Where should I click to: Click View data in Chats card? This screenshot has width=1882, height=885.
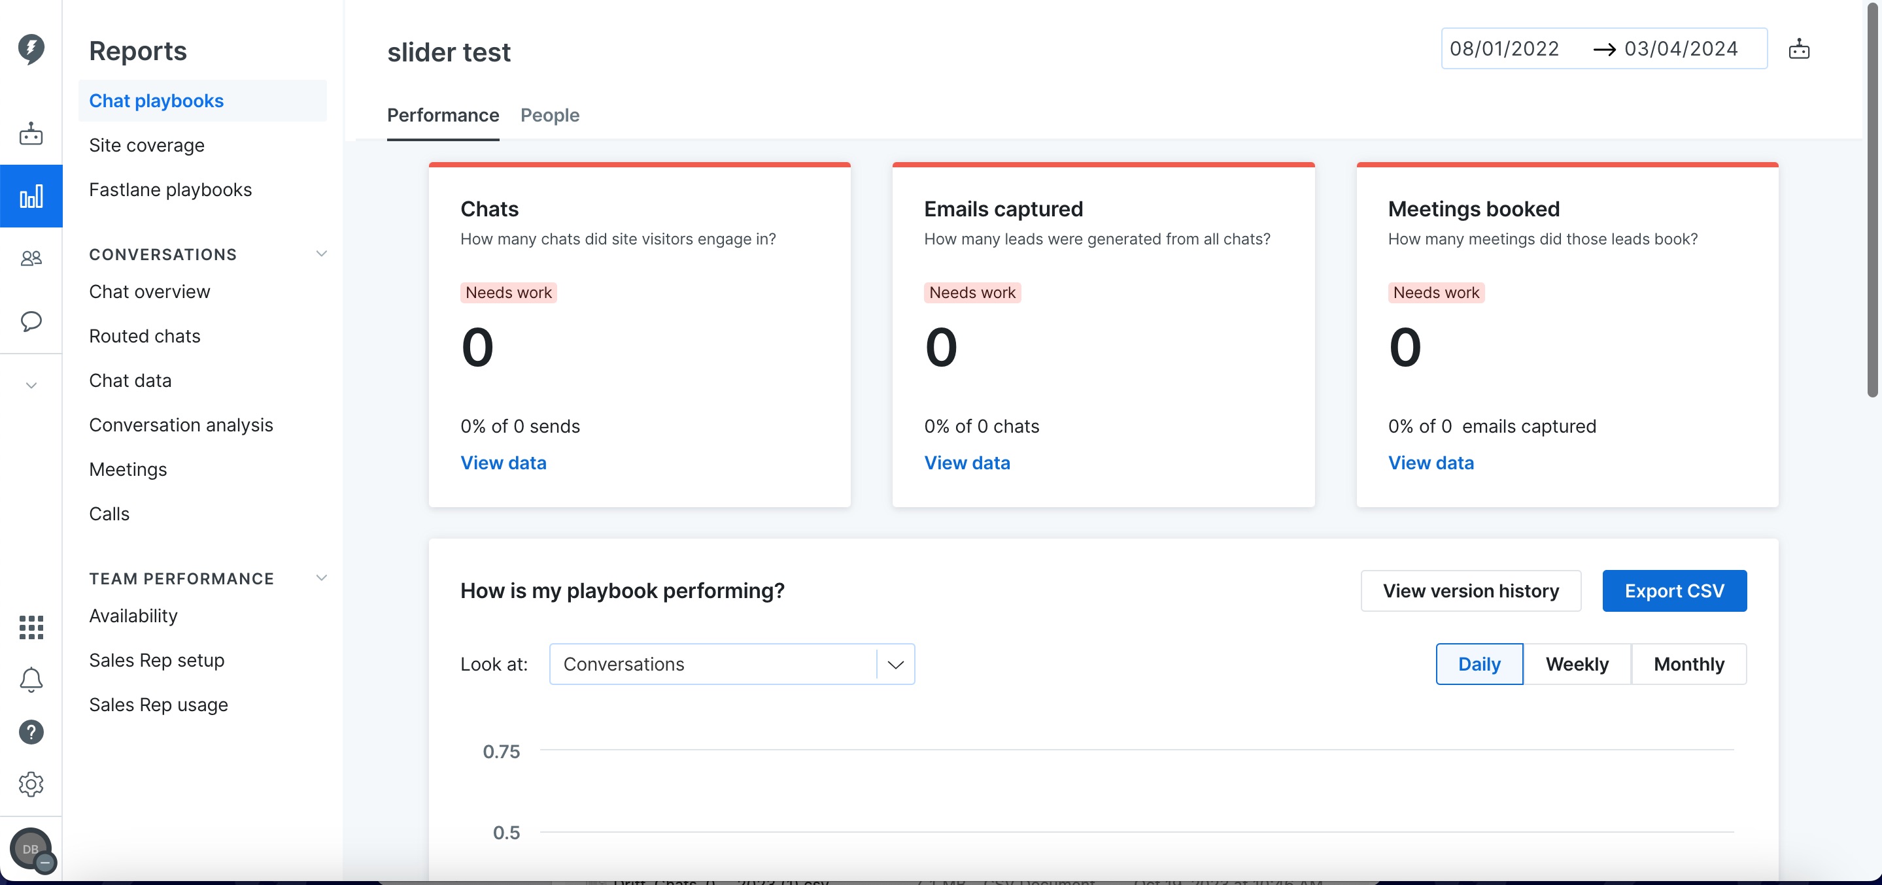[x=504, y=463]
